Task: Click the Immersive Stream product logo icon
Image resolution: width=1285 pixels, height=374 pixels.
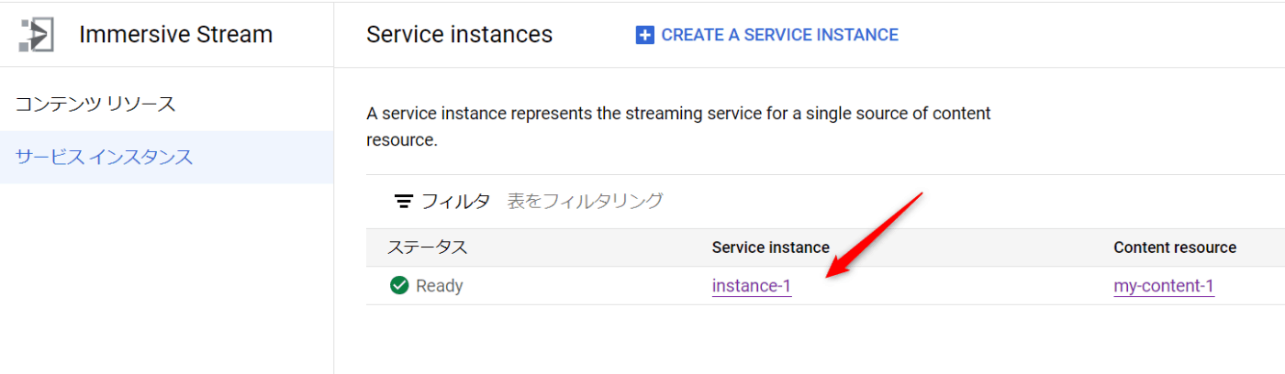Action: point(37,35)
